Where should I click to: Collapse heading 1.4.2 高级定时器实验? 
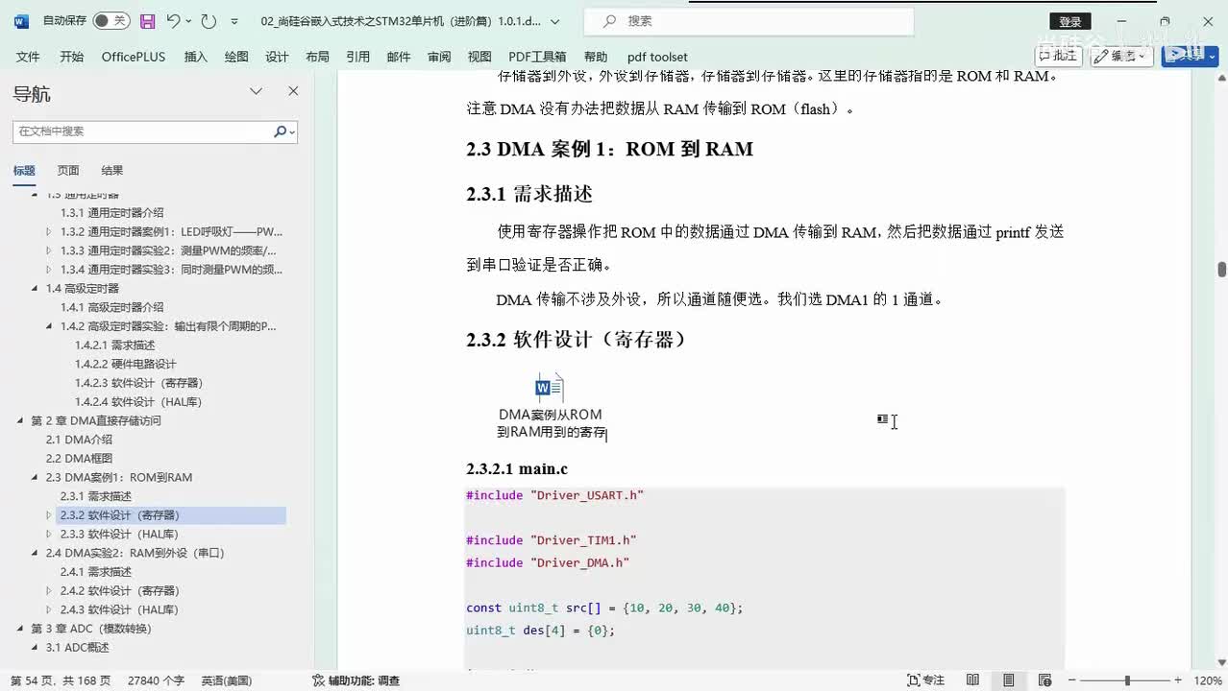point(49,326)
